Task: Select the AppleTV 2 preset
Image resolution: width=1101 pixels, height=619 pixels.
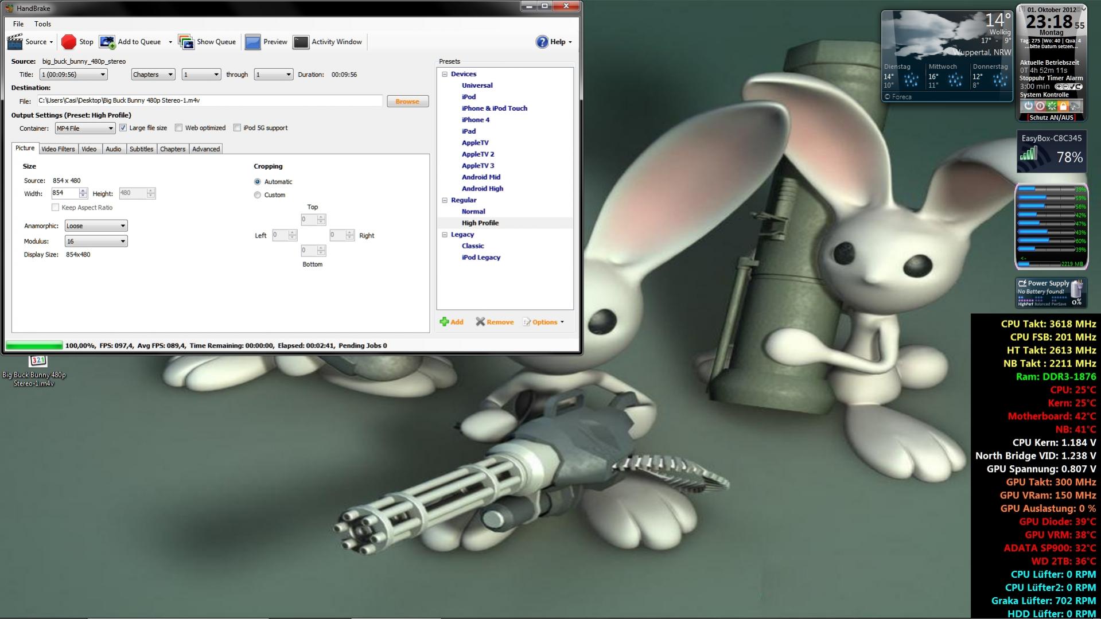Action: coord(478,154)
